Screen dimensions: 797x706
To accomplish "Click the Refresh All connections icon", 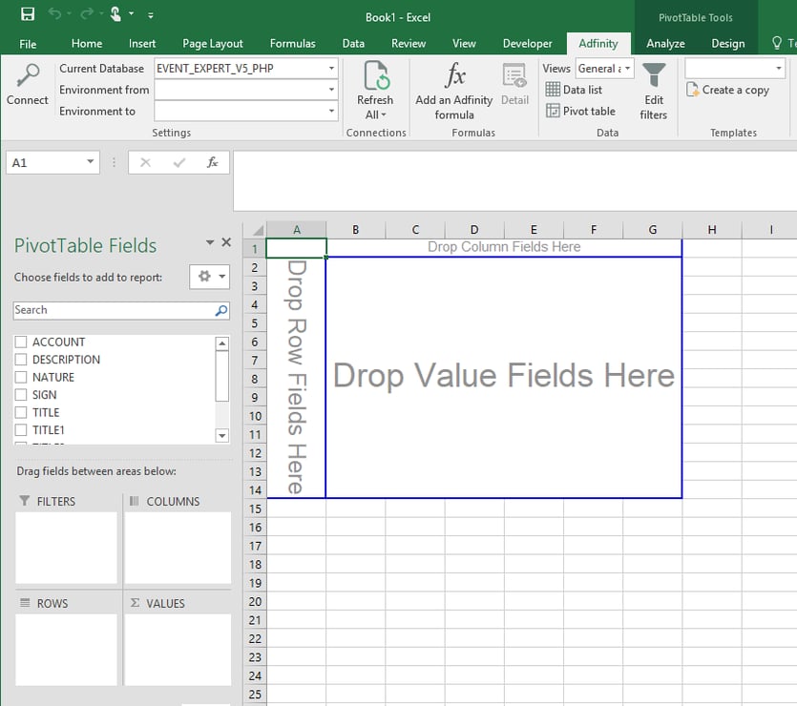I will [375, 77].
